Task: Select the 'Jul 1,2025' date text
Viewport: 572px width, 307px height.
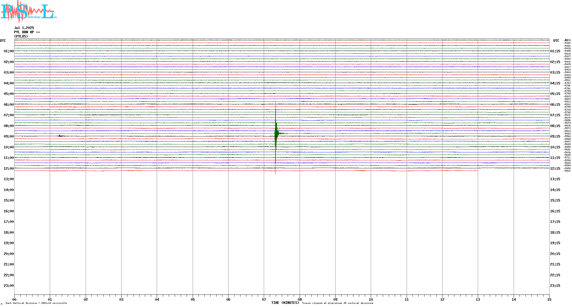Action: click(24, 28)
